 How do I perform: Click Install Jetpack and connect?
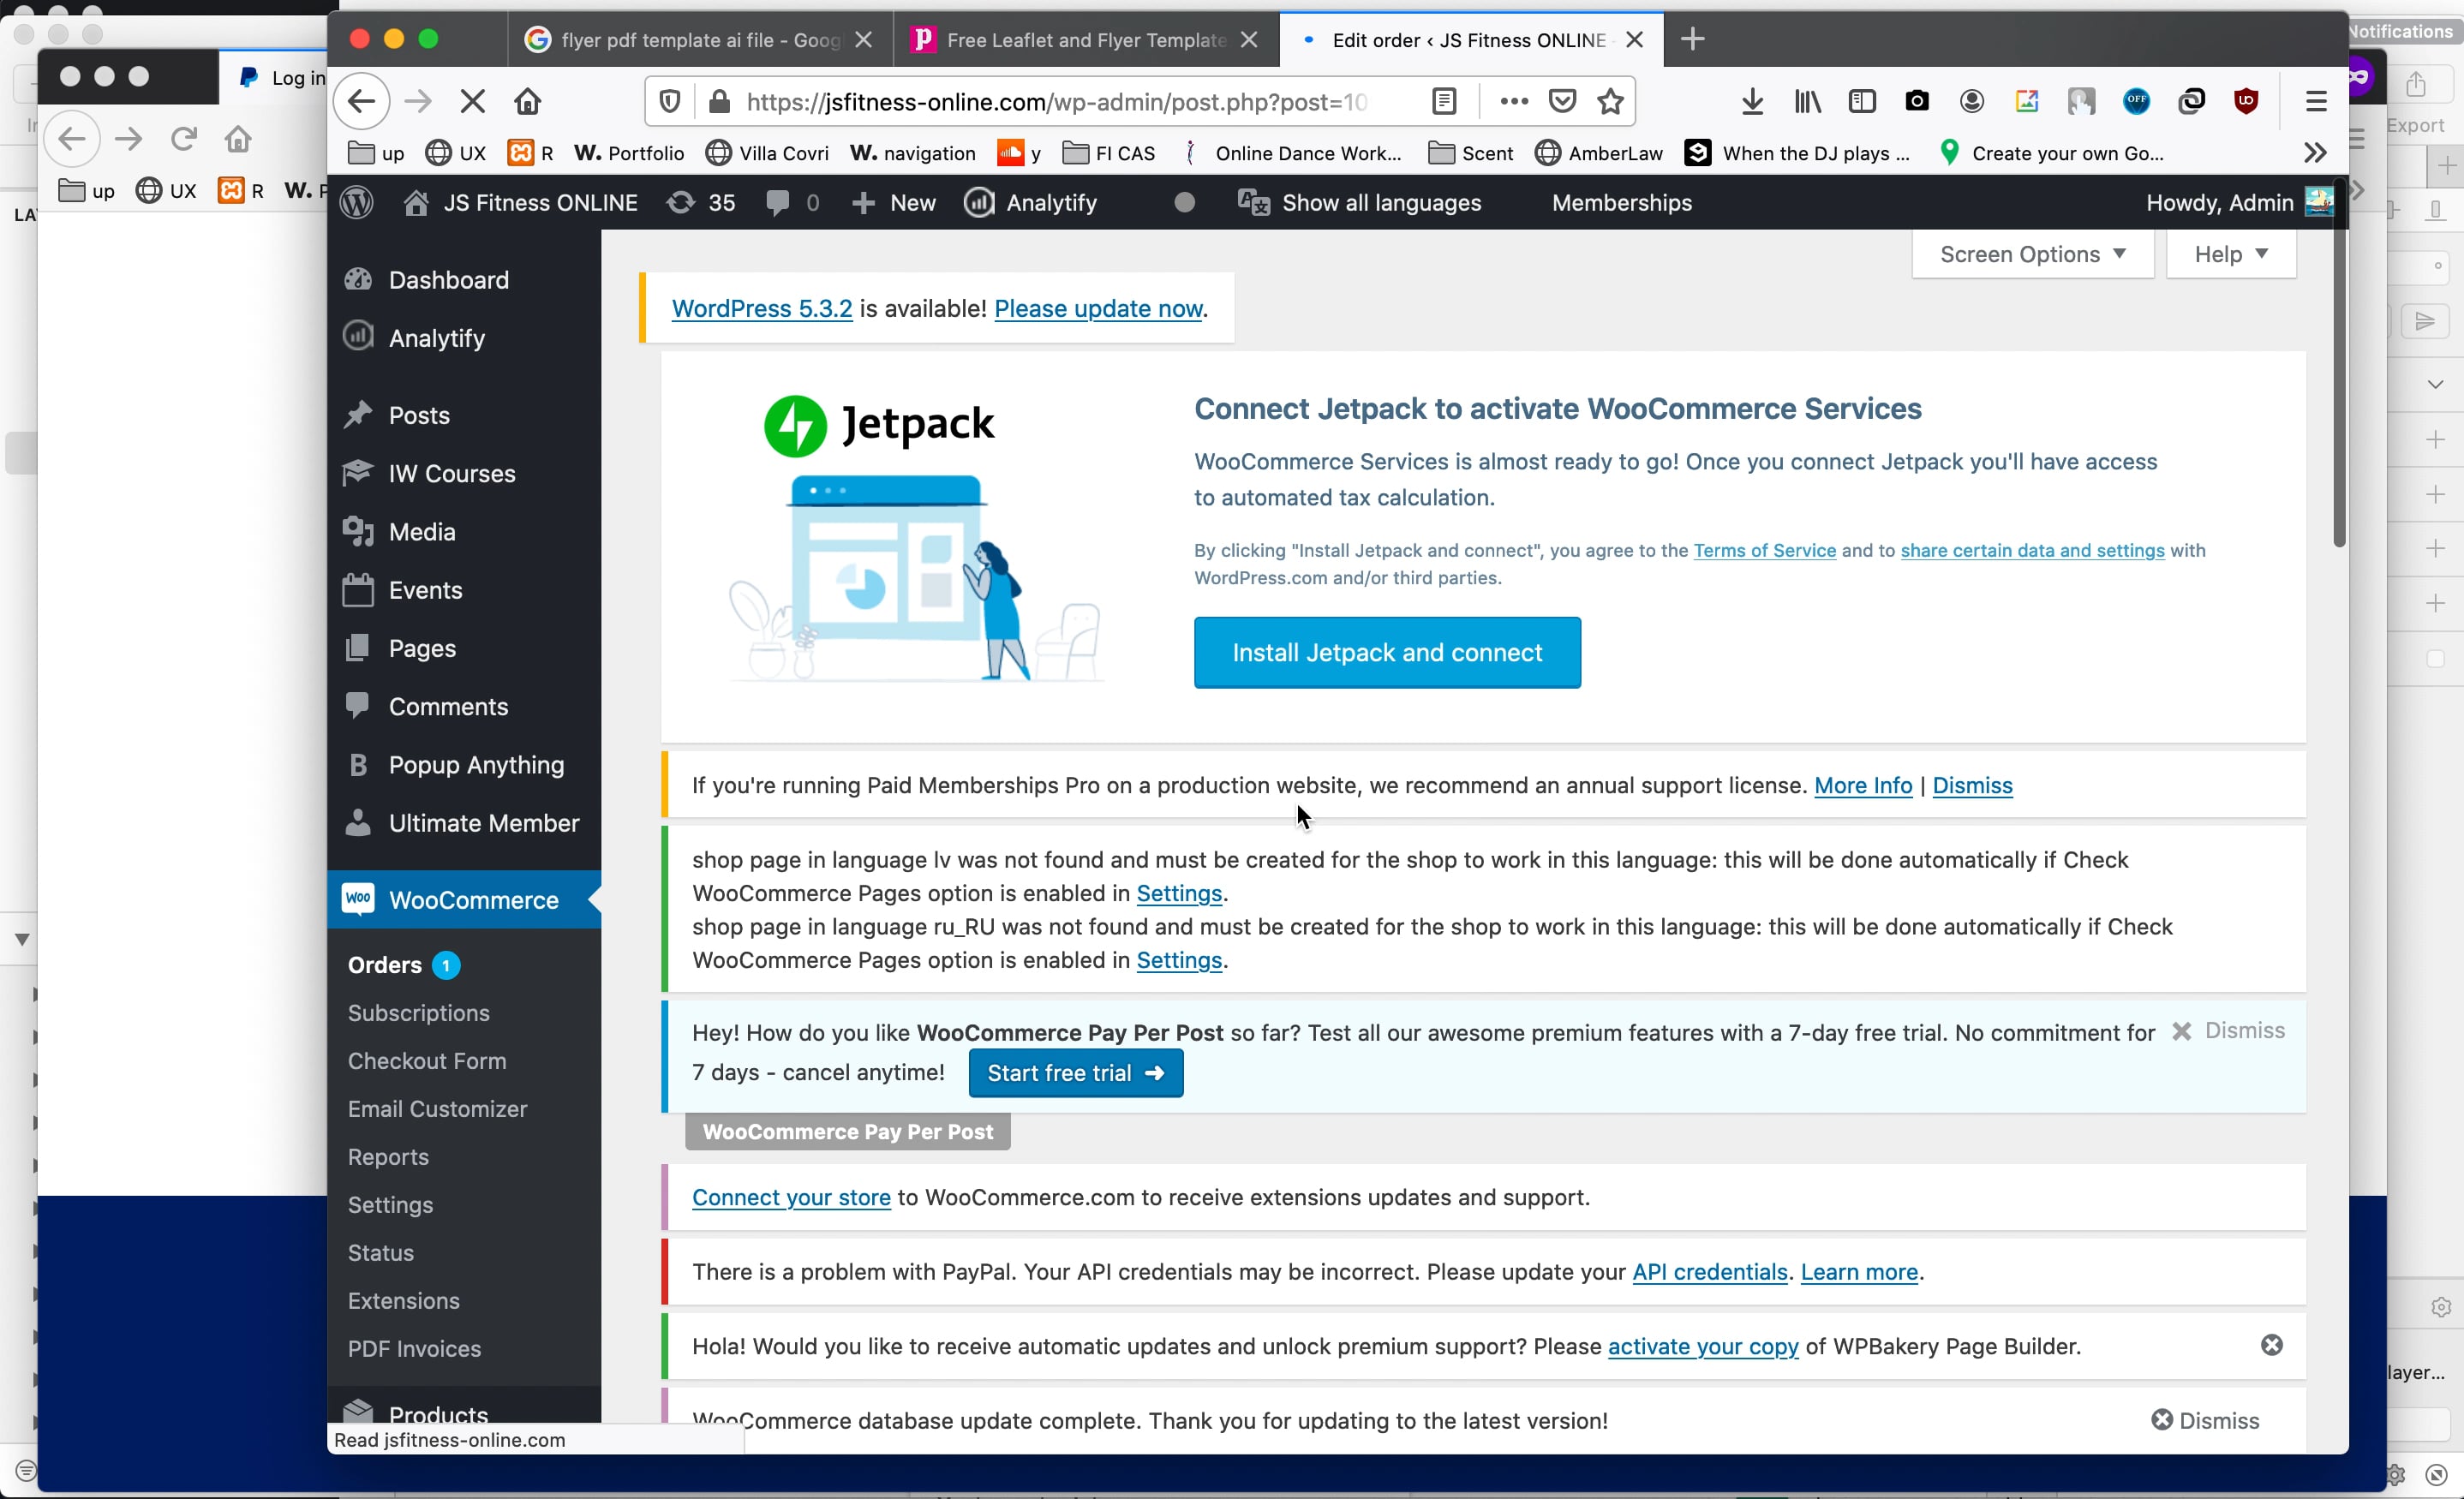tap(1386, 652)
